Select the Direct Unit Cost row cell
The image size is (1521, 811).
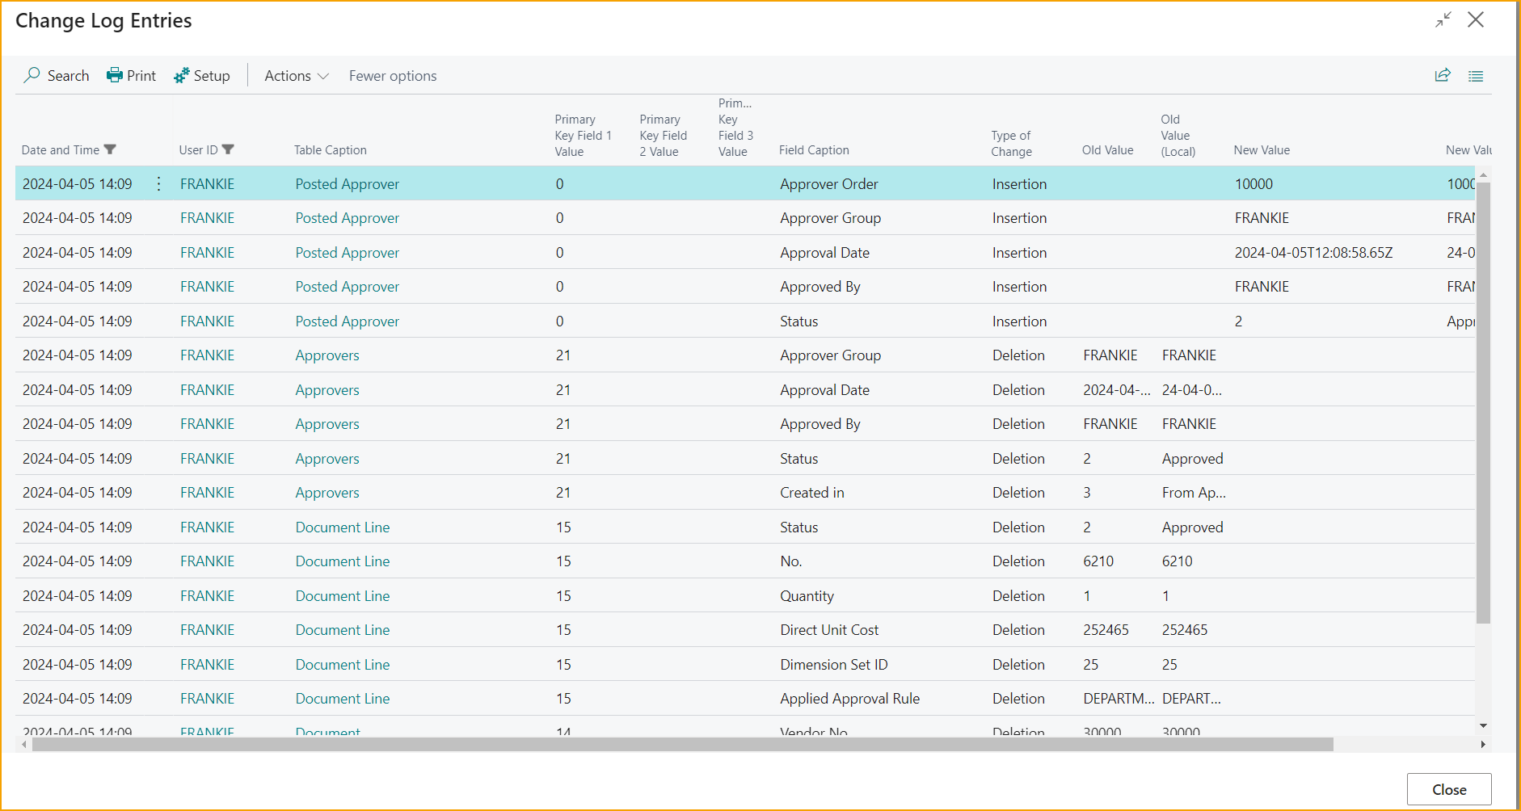(x=829, y=630)
